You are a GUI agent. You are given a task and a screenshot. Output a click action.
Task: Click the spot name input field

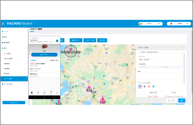pyautogui.click(x=161, y=52)
